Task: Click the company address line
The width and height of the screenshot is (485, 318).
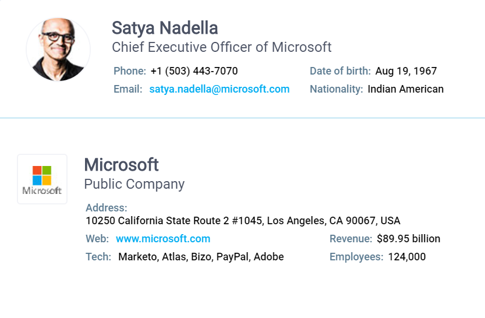Action: [x=243, y=221]
